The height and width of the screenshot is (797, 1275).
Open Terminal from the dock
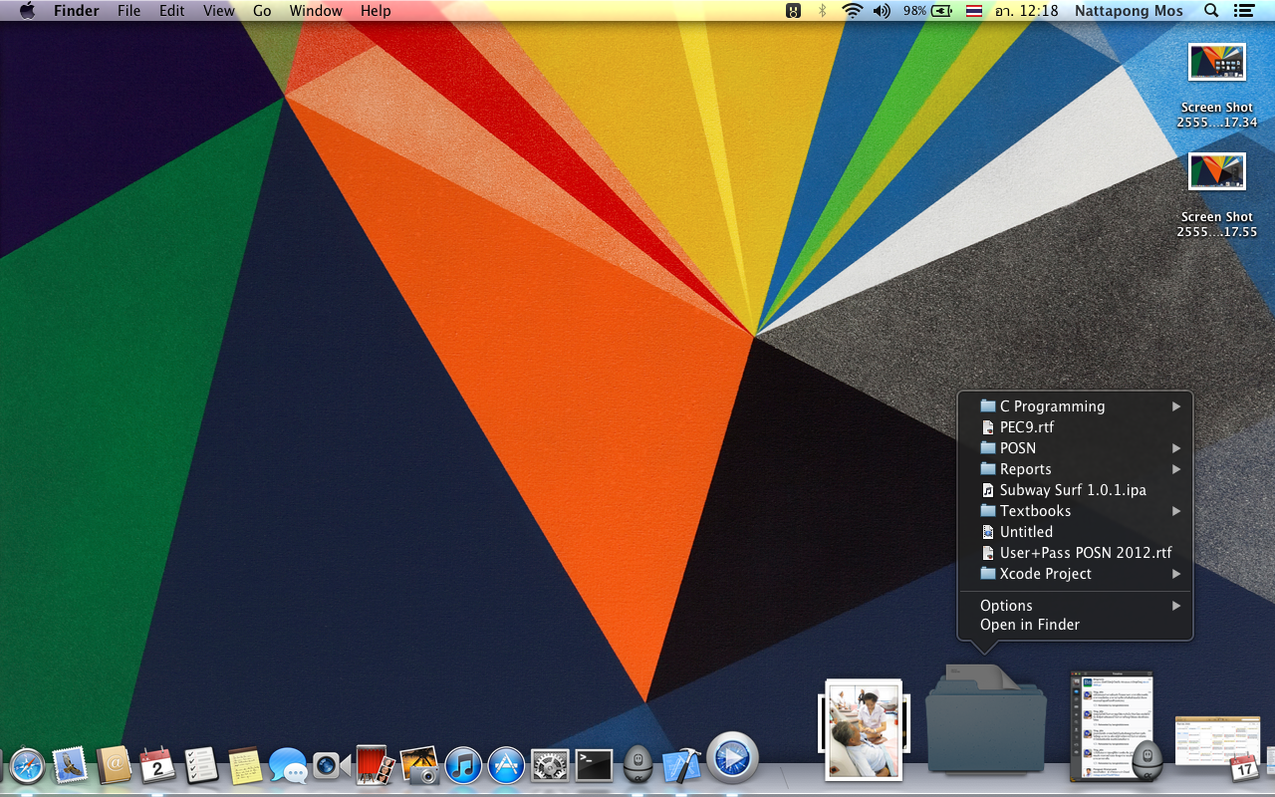coord(594,765)
